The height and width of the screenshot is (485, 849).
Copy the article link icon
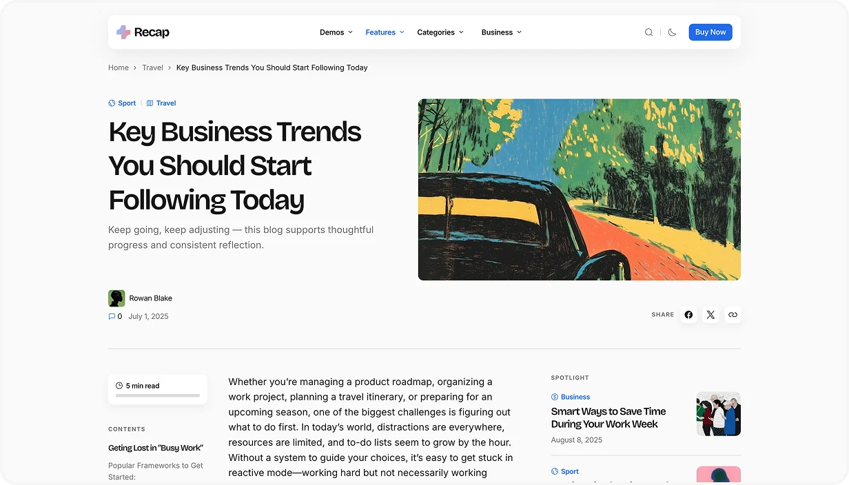[733, 315]
